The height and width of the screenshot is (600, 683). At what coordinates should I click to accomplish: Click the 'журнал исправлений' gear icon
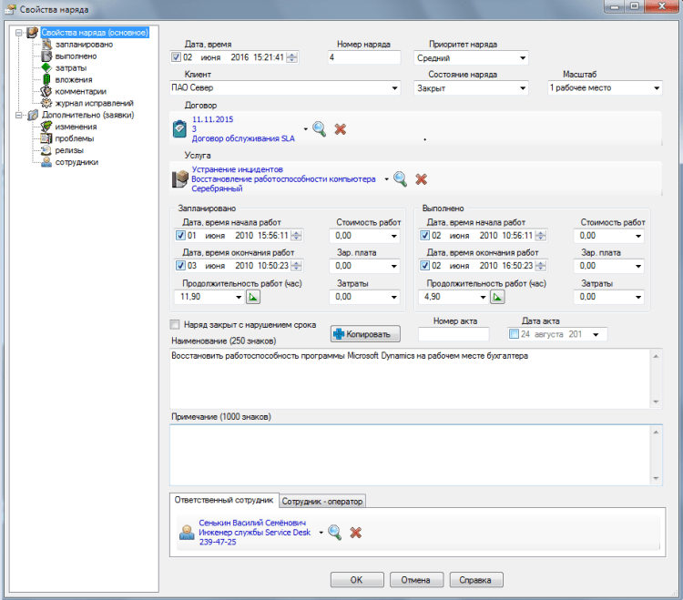46,103
